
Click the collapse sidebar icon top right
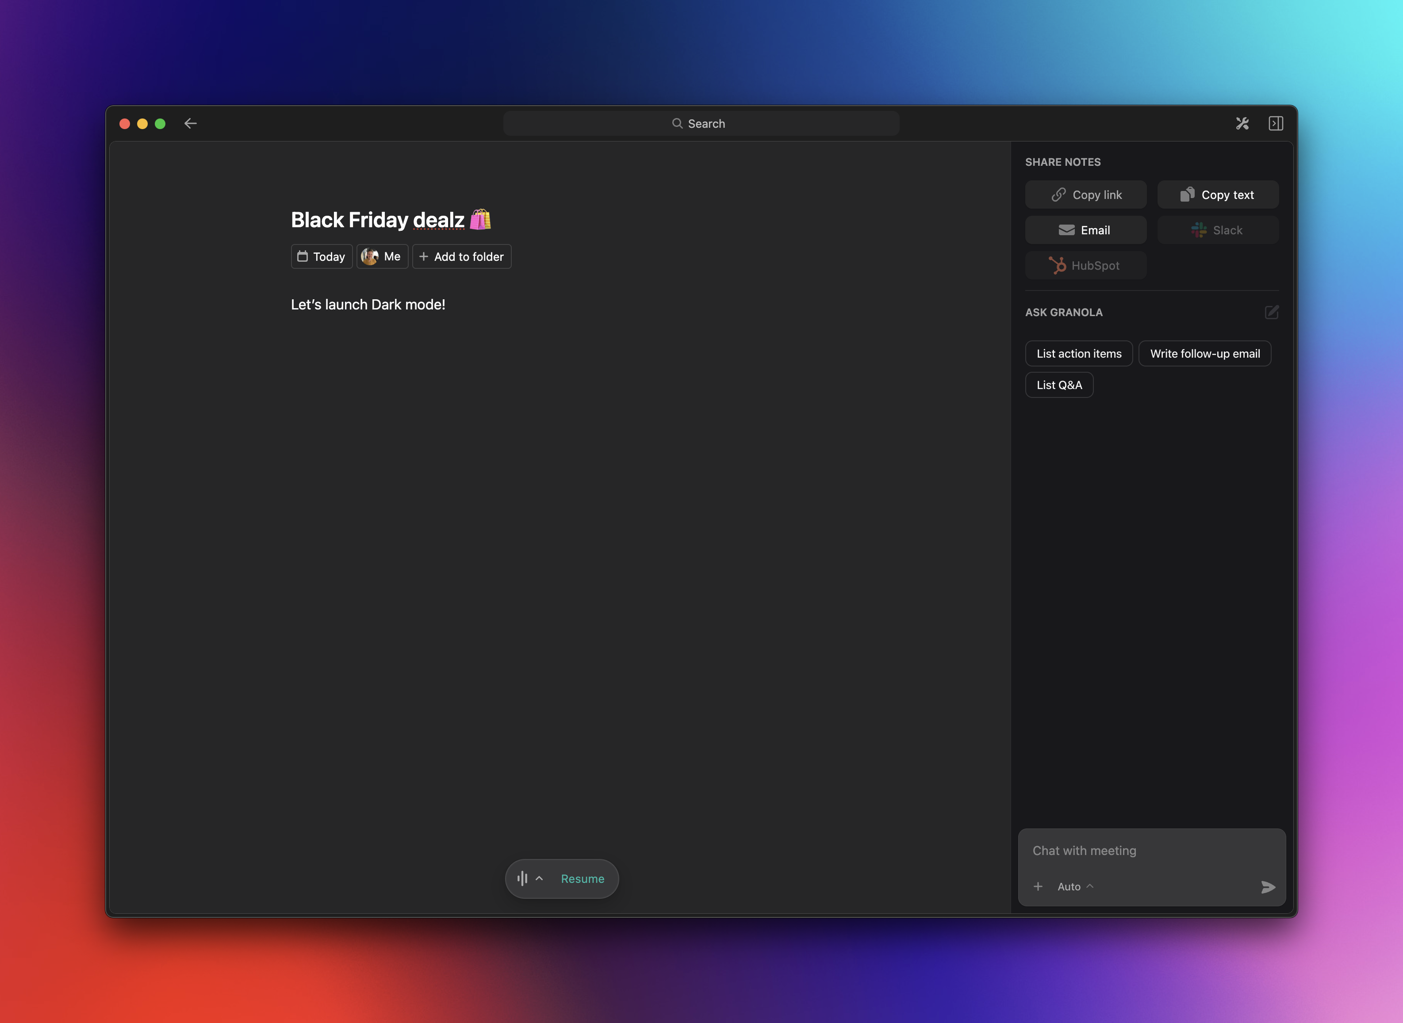[1276, 123]
